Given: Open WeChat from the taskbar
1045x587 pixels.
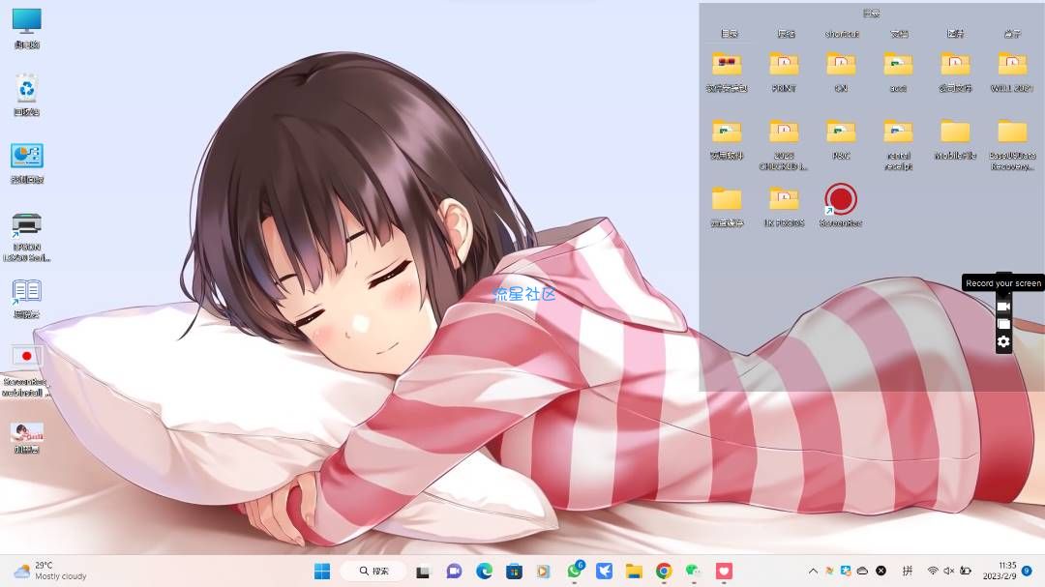Looking at the screenshot, I should pos(694,571).
